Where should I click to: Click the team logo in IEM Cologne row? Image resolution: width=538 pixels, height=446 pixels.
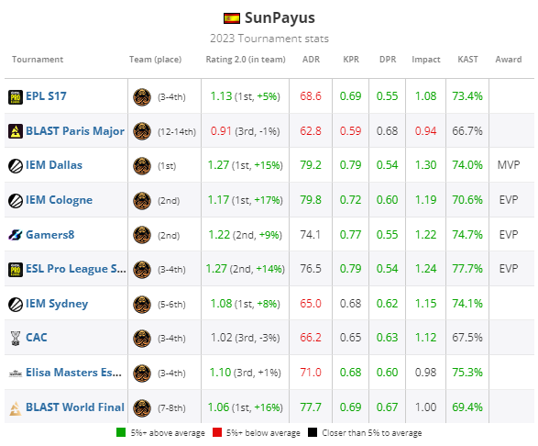142,201
